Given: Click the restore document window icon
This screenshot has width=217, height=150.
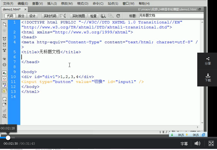Looking at the screenshot, I should point(200,9).
